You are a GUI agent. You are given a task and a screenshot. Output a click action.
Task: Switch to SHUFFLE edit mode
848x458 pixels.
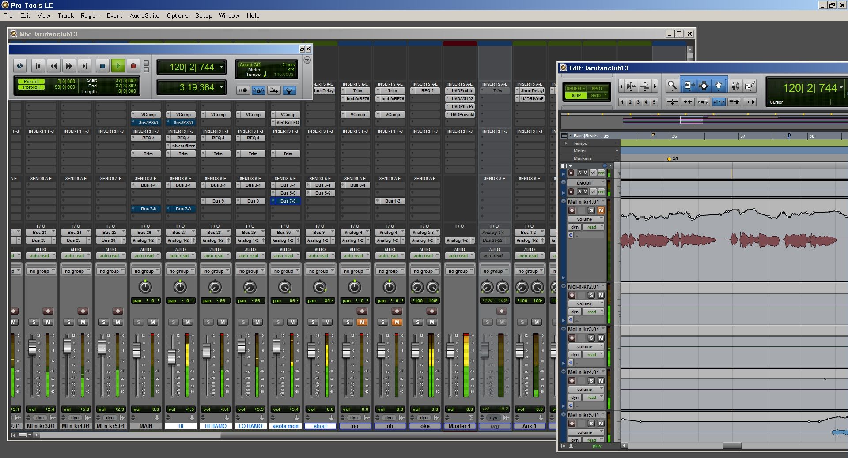(575, 88)
